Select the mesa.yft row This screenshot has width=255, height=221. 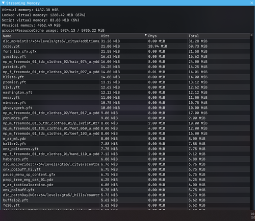coord(126,98)
